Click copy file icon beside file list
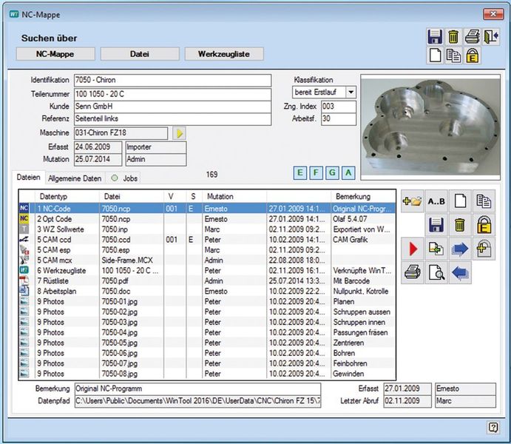The width and height of the screenshot is (511, 444). [x=484, y=201]
